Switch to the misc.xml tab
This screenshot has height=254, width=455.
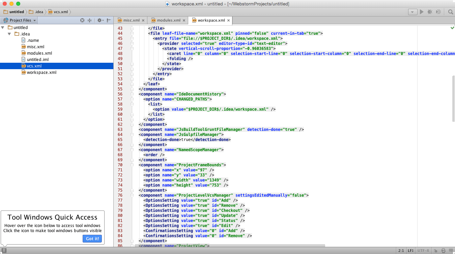(131, 20)
